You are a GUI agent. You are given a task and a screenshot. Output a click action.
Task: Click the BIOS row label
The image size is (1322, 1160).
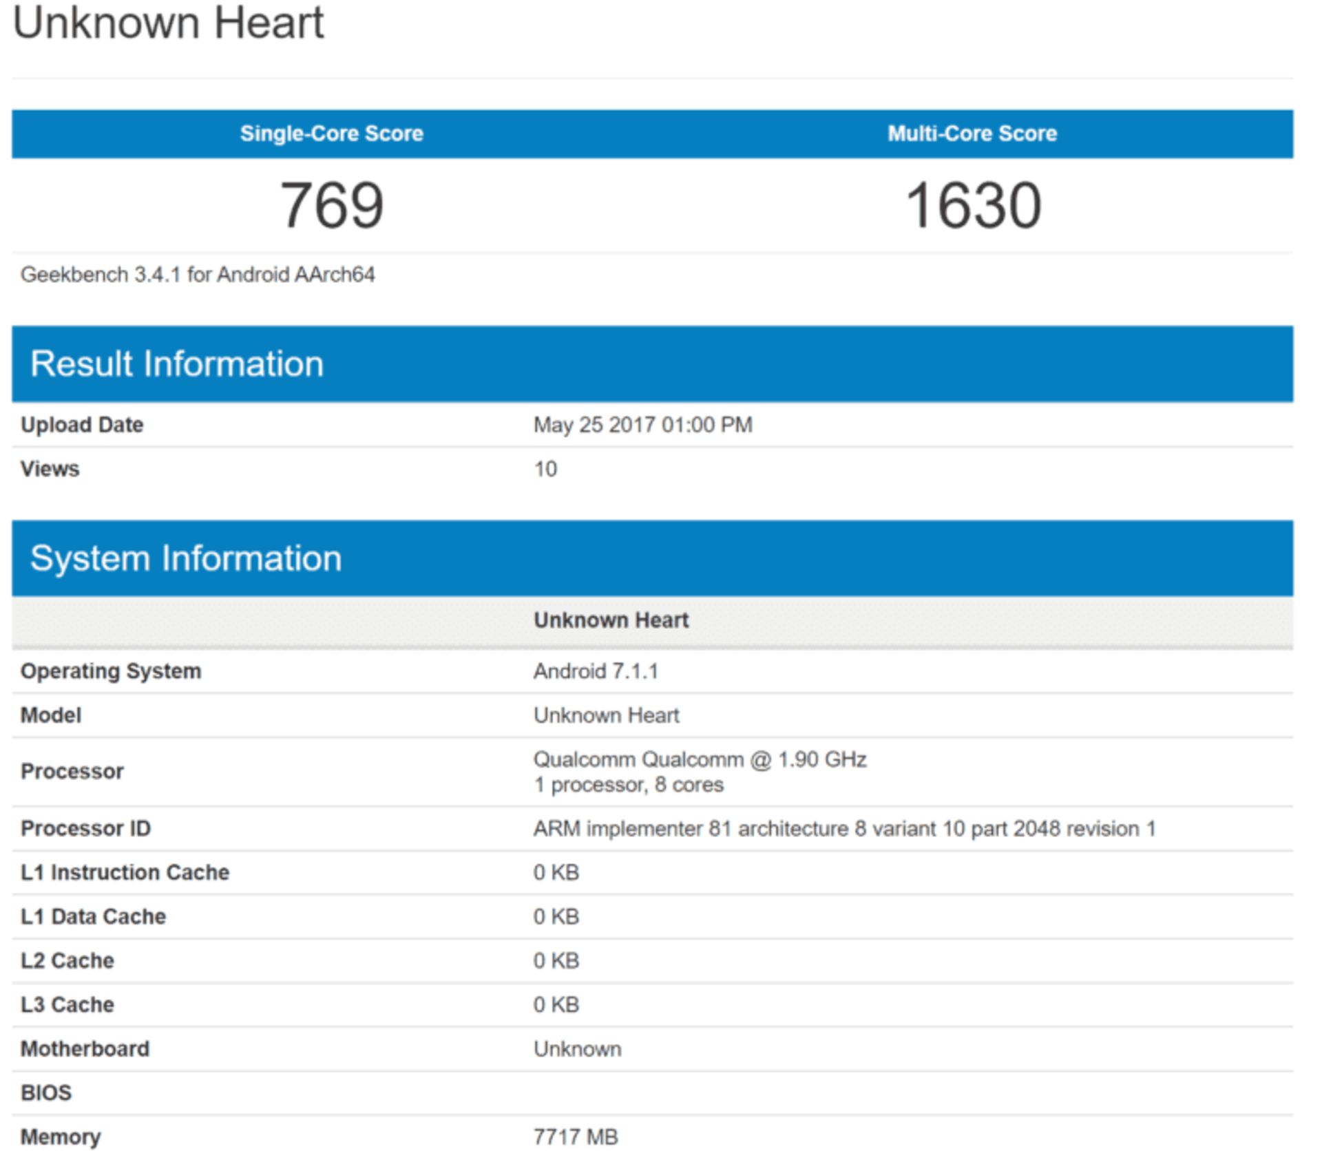tap(46, 1093)
